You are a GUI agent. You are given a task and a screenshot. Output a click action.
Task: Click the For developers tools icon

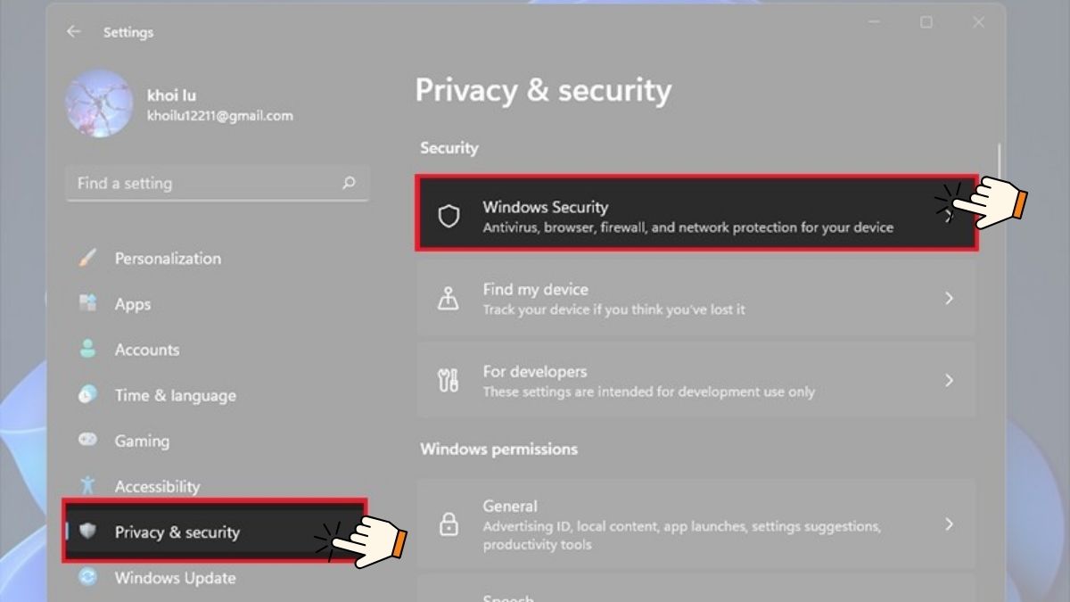pyautogui.click(x=449, y=380)
